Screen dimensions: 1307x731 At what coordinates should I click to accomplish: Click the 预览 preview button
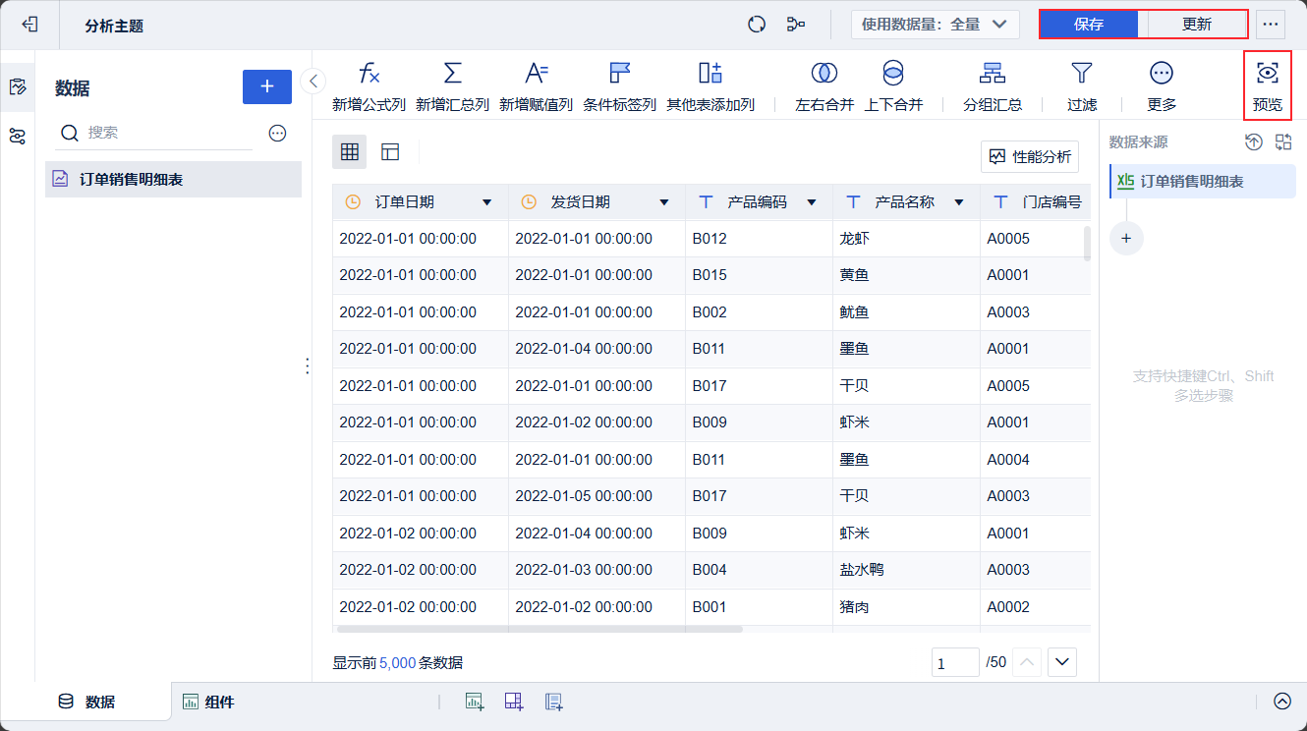coord(1268,86)
